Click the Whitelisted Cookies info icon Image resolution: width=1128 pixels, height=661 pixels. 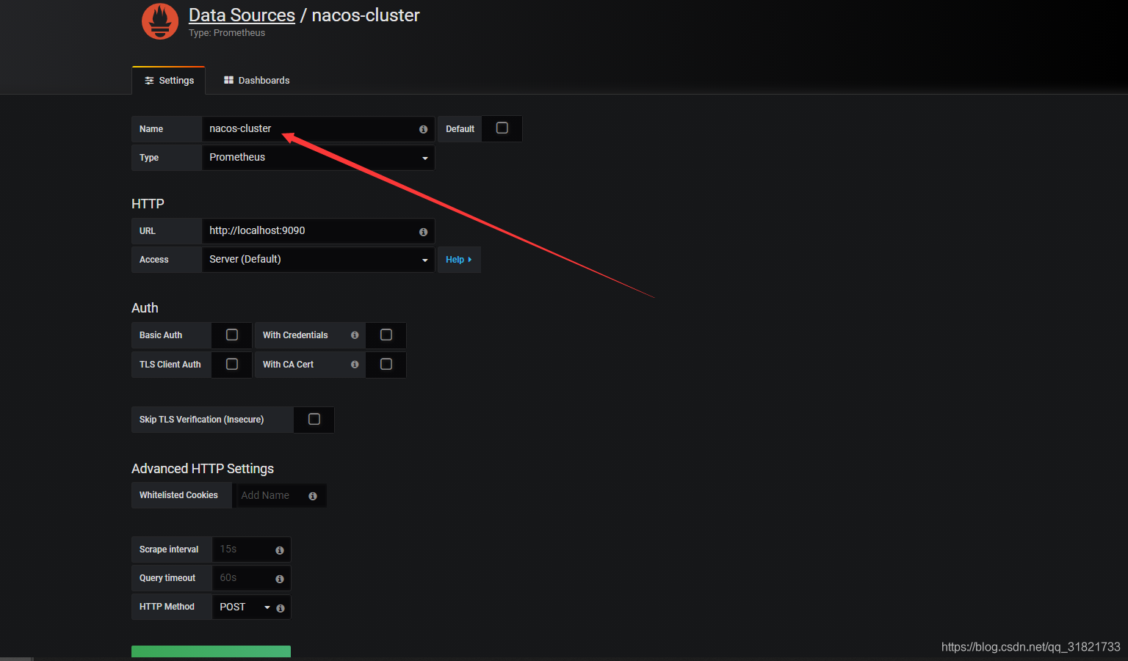coord(313,496)
